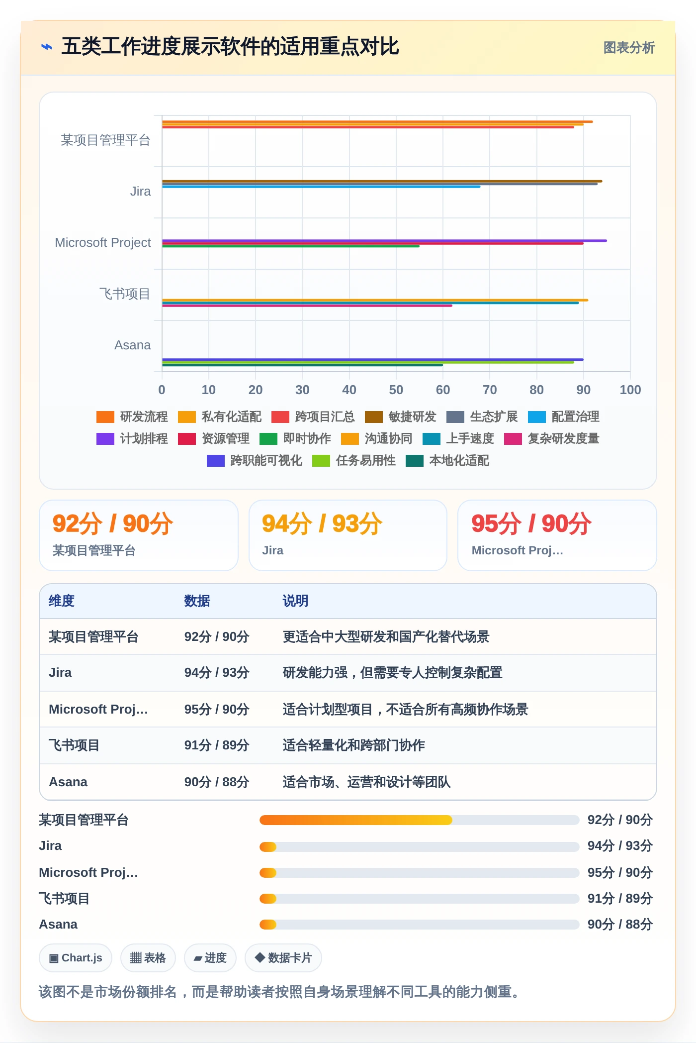This screenshot has height=1043, width=696.
Task: Click the 飞书项目 progress bar
Action: click(x=419, y=899)
